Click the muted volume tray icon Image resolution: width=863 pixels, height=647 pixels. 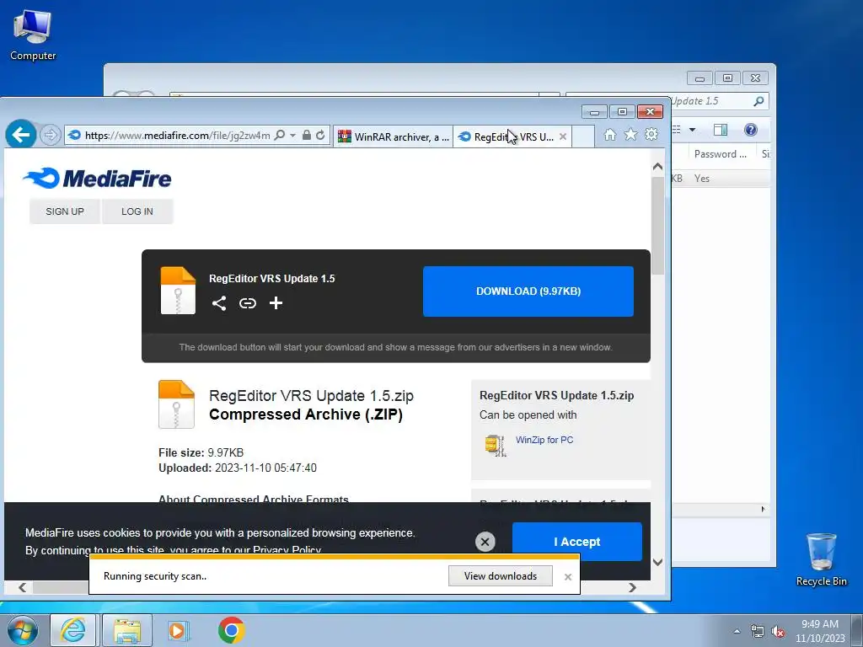778,632
